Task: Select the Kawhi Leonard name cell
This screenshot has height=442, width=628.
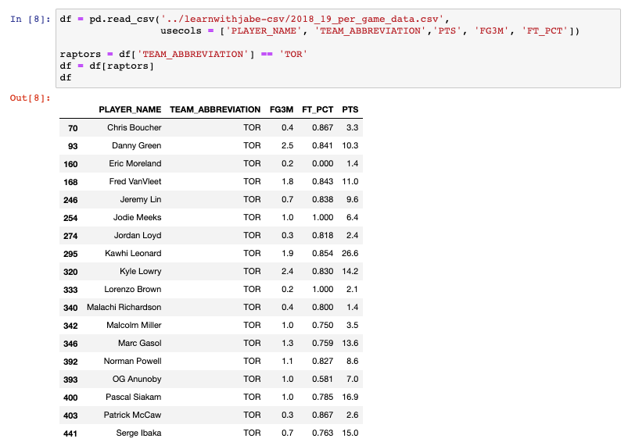Action: tap(133, 254)
